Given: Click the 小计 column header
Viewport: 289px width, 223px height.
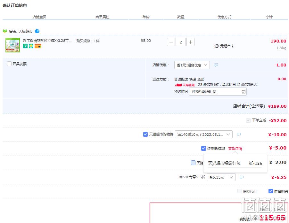Looking at the screenshot, I should tap(269, 17).
